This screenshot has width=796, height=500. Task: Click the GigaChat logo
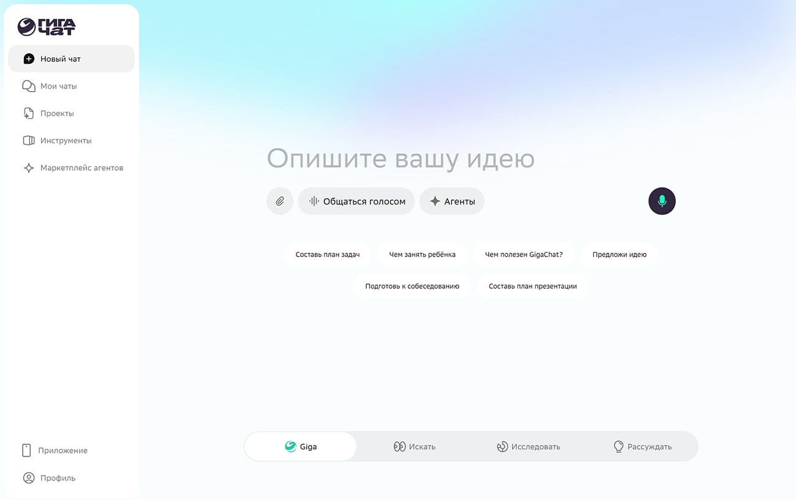tap(46, 26)
